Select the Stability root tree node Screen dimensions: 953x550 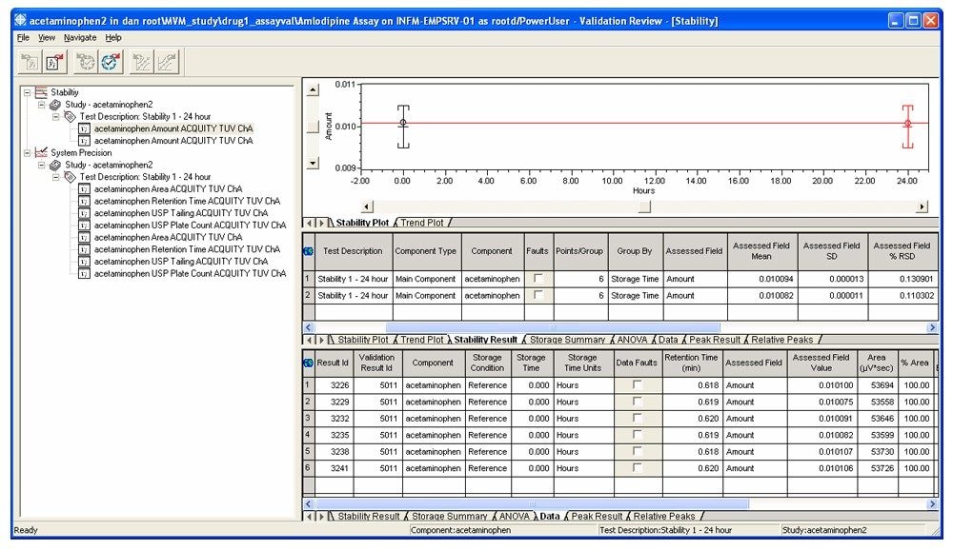click(65, 92)
